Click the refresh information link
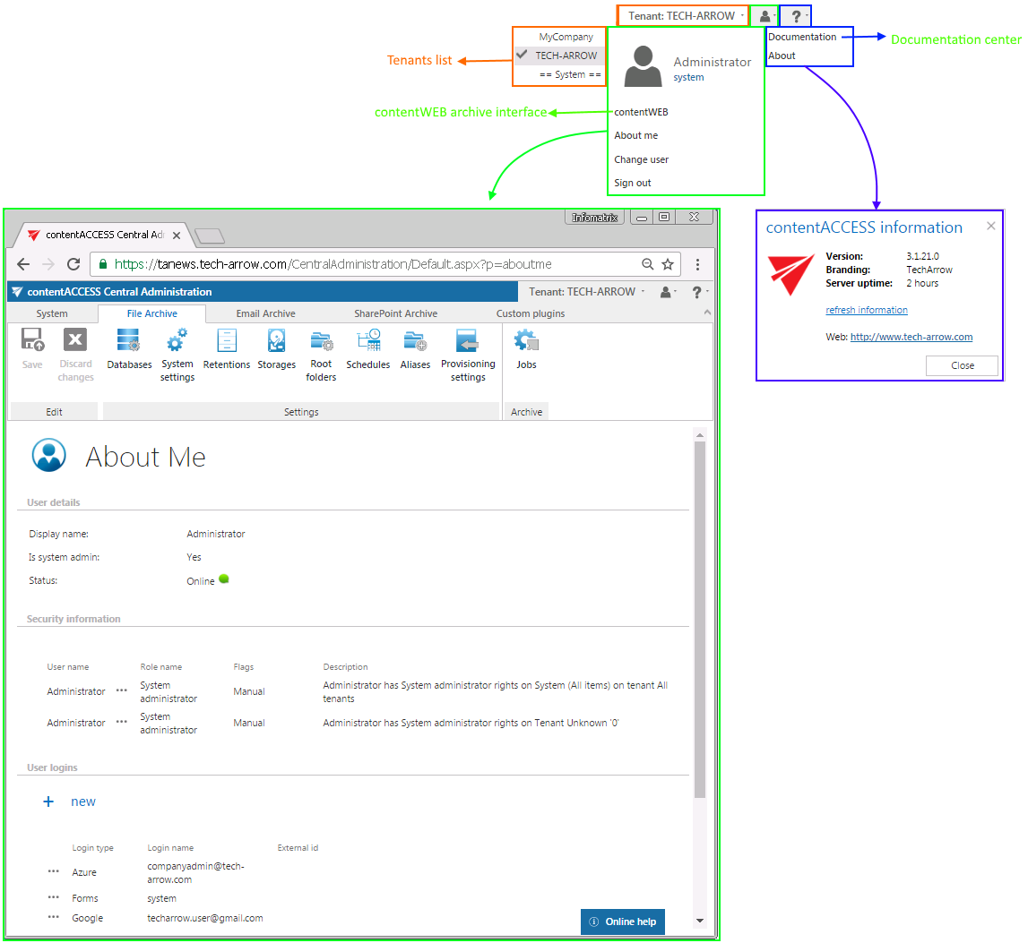Image resolution: width=1028 pixels, height=943 pixels. pyautogui.click(x=867, y=310)
